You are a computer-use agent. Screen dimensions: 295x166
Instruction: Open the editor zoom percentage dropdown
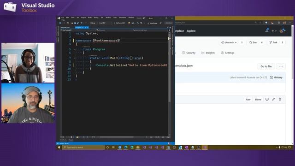coord(64,137)
